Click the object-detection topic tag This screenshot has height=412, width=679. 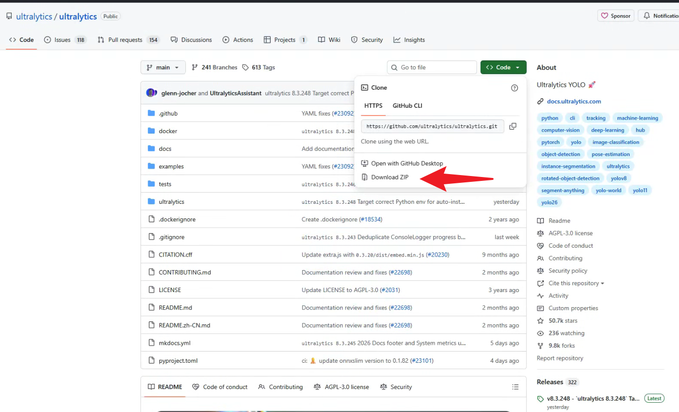click(x=560, y=154)
